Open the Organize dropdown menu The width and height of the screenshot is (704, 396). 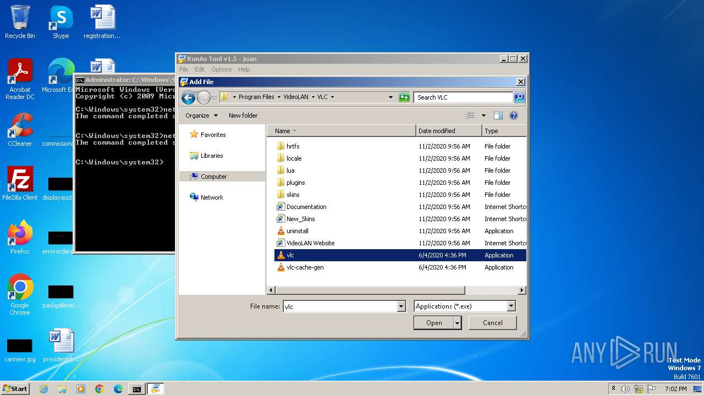201,116
